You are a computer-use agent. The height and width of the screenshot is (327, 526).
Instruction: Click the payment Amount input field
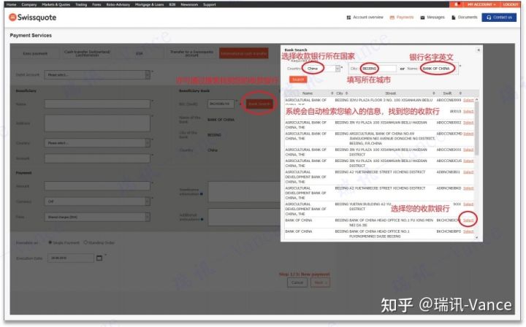tap(97, 186)
